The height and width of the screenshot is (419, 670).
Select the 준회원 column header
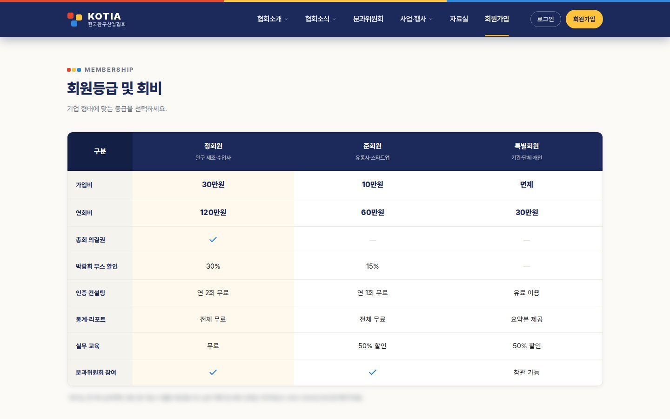(x=373, y=151)
